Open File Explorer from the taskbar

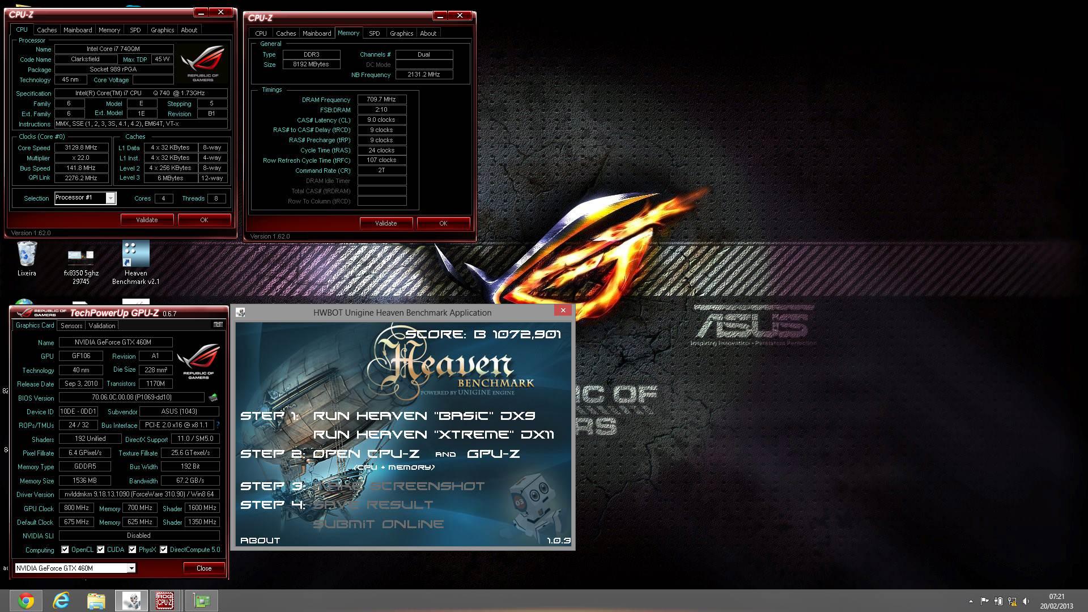[x=96, y=601]
